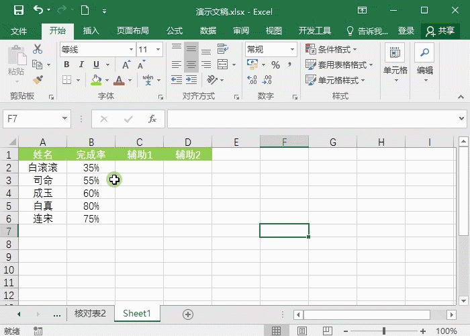Decrease decimal places

point(267,80)
